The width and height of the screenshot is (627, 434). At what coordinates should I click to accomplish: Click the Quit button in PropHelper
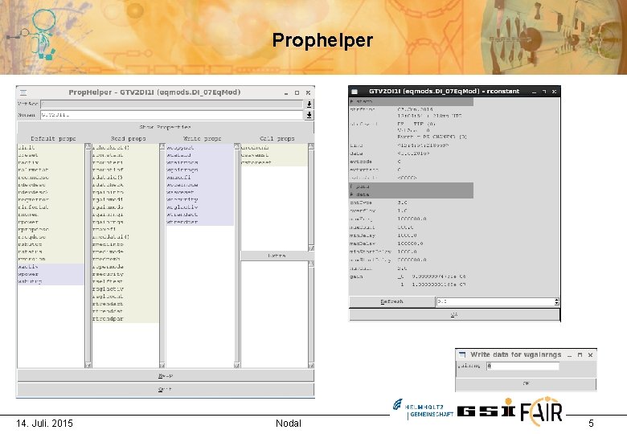pos(165,389)
